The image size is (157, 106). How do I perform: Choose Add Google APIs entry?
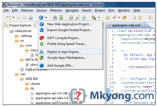[x=60, y=66]
